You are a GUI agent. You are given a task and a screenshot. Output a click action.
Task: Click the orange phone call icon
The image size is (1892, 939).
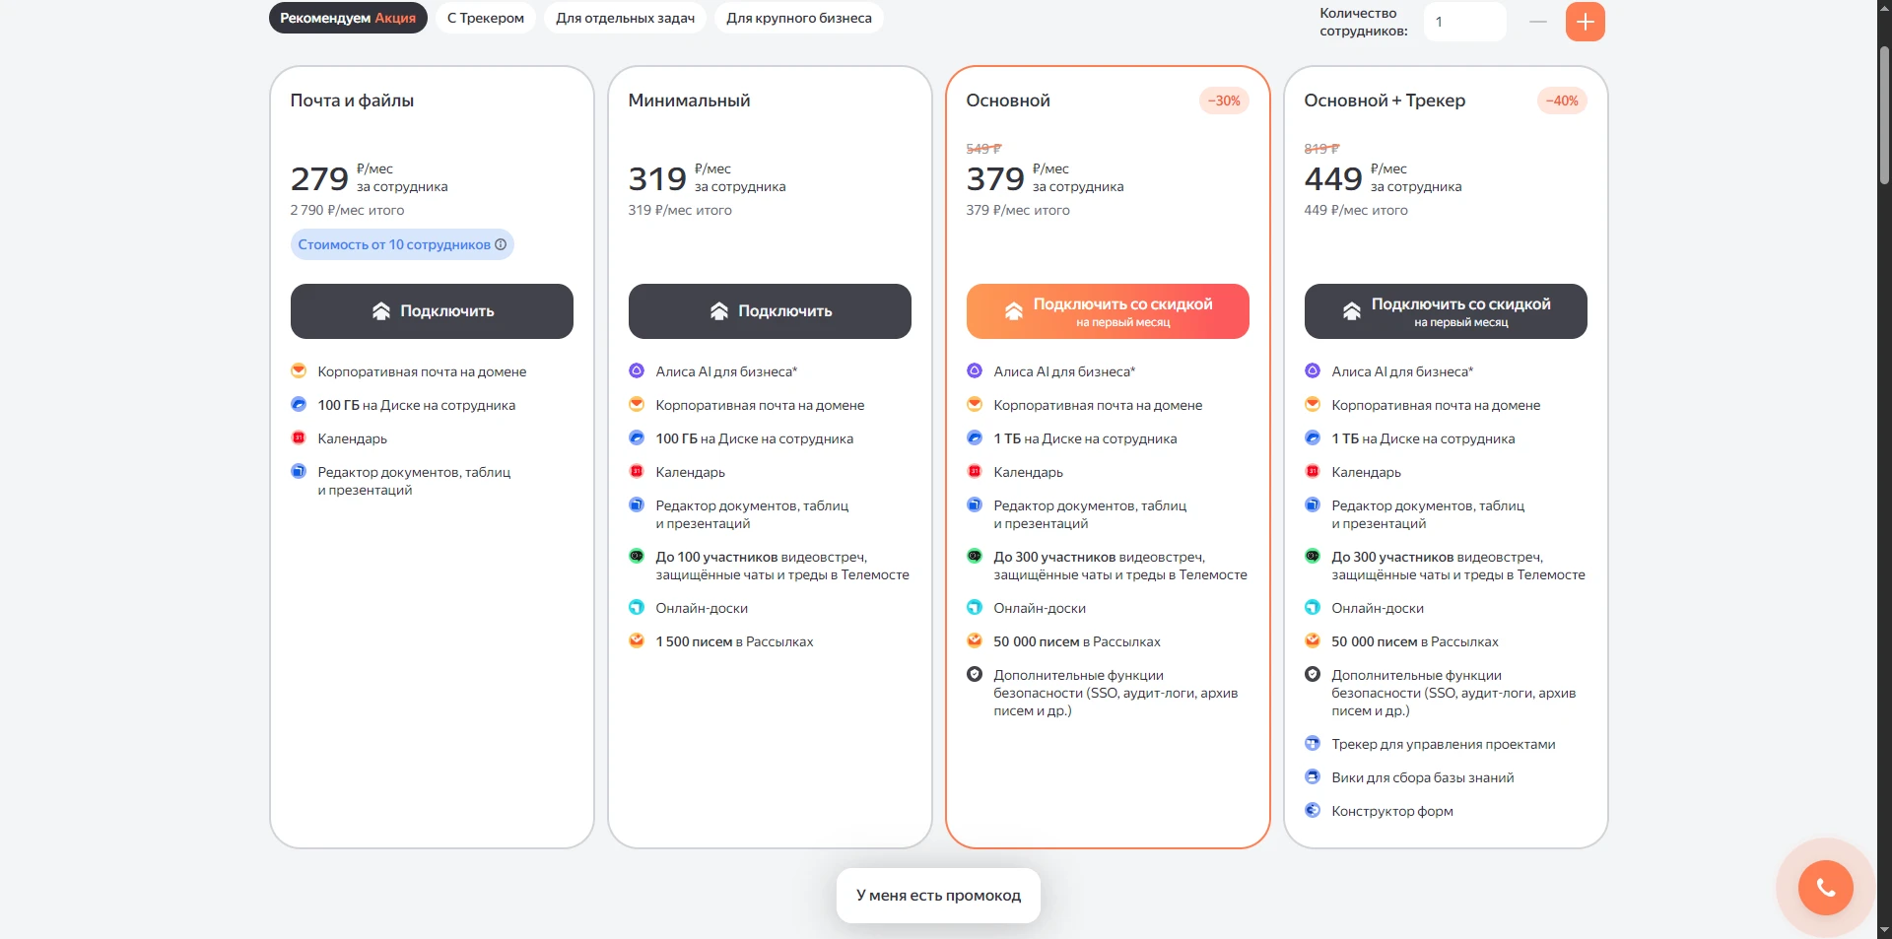[x=1825, y=888]
